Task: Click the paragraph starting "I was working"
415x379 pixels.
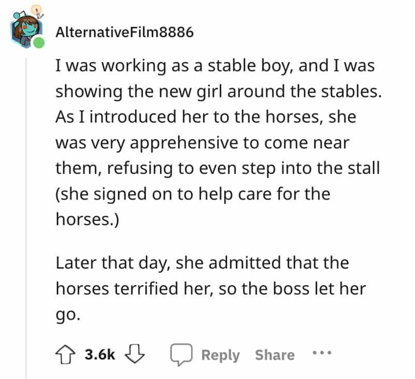Action: pyautogui.click(x=208, y=141)
